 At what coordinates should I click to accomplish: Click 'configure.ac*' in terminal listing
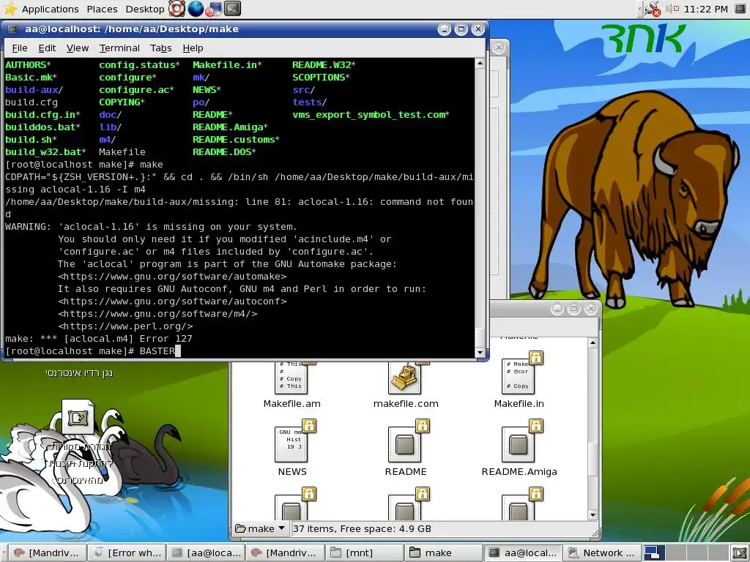136,90
